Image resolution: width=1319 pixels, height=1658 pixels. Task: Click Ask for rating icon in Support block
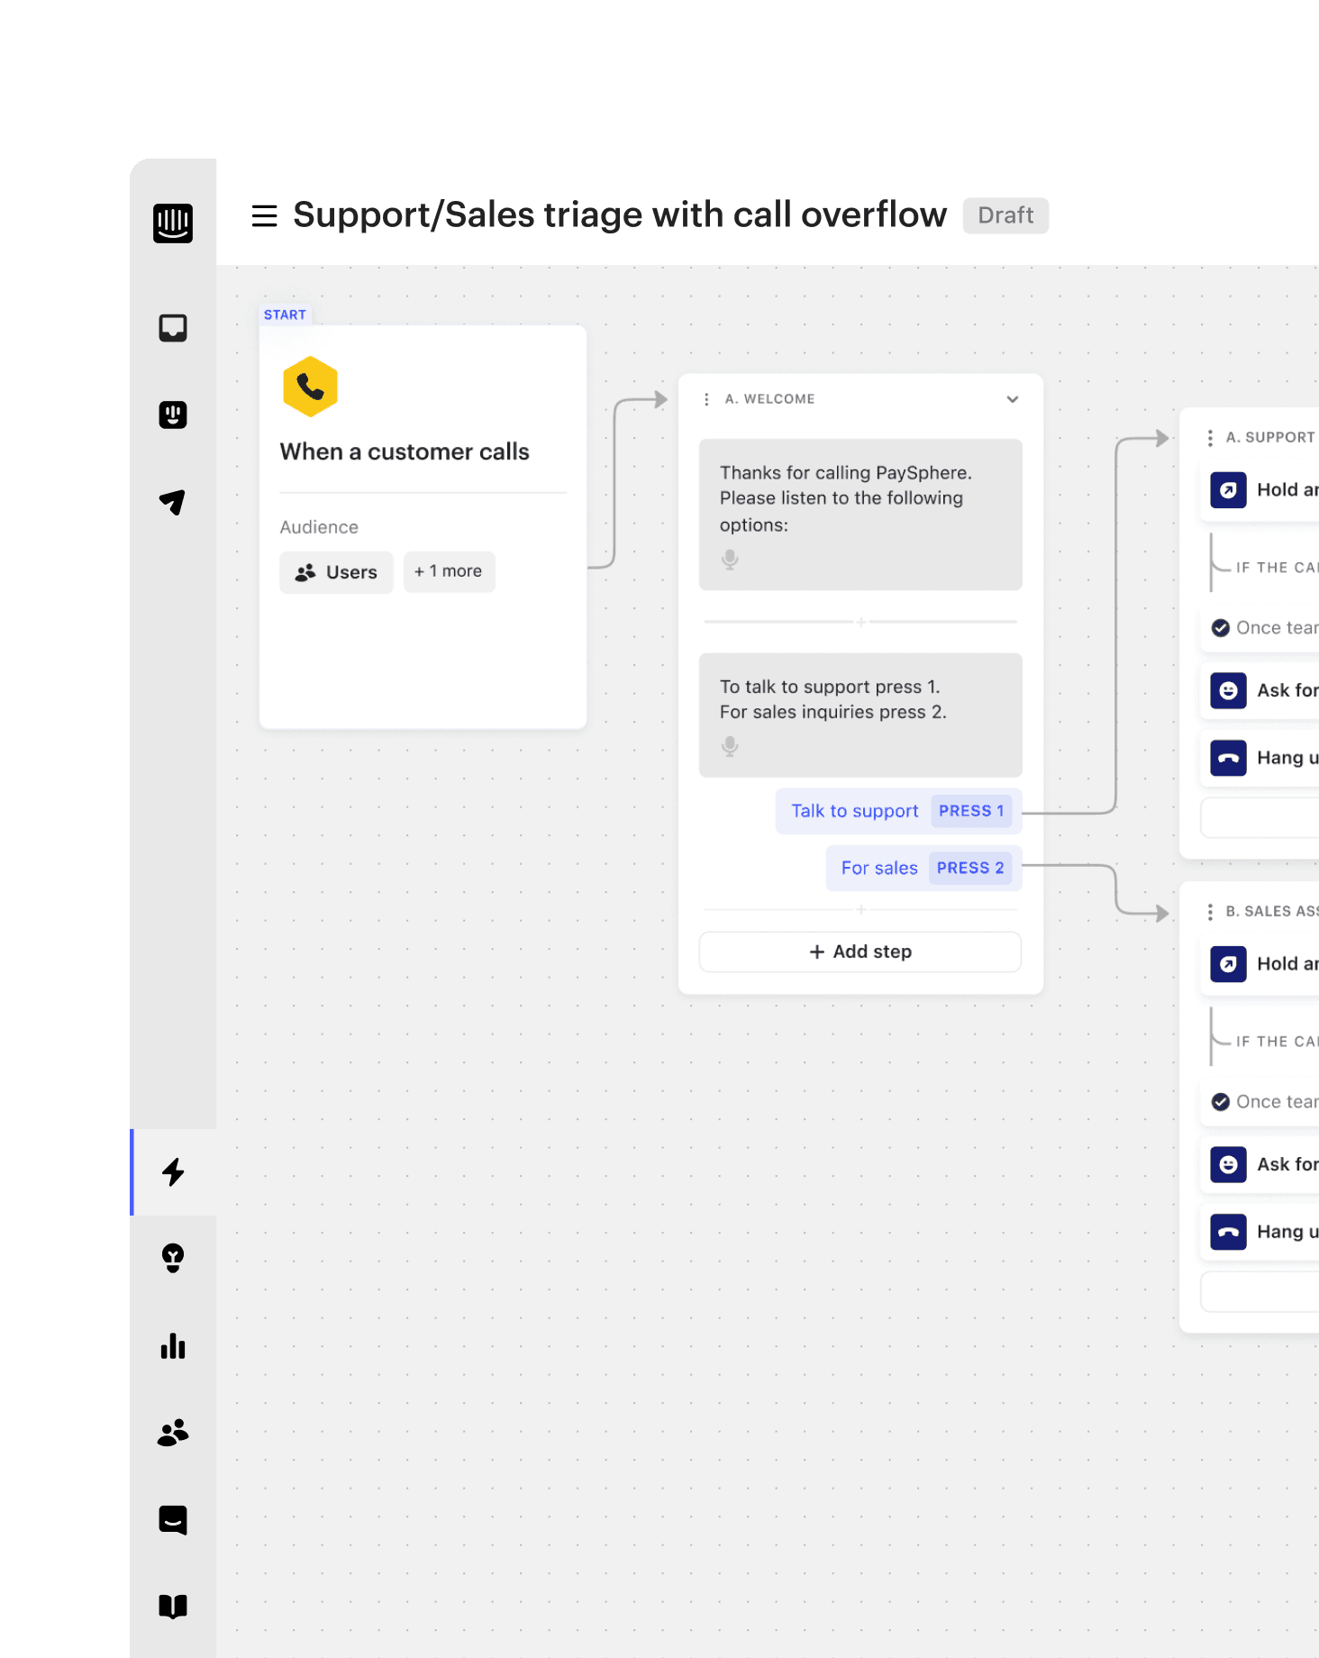coord(1228,691)
